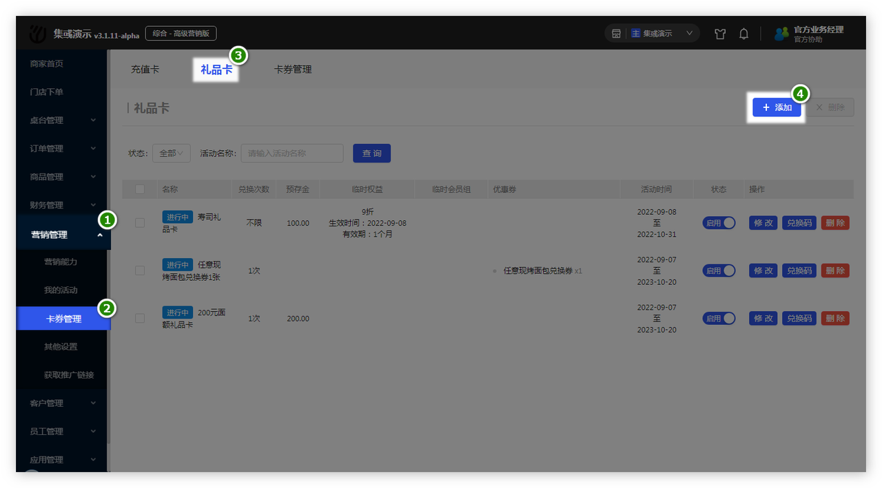882x488 pixels.
Task: Tick the checkbox for 200元面额礼品卡 row
Action: (140, 318)
